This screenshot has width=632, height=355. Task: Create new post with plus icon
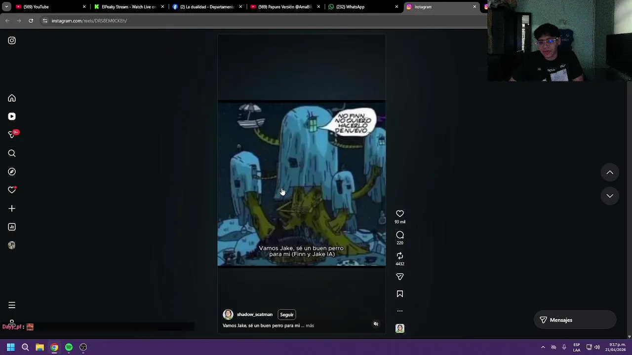12,209
